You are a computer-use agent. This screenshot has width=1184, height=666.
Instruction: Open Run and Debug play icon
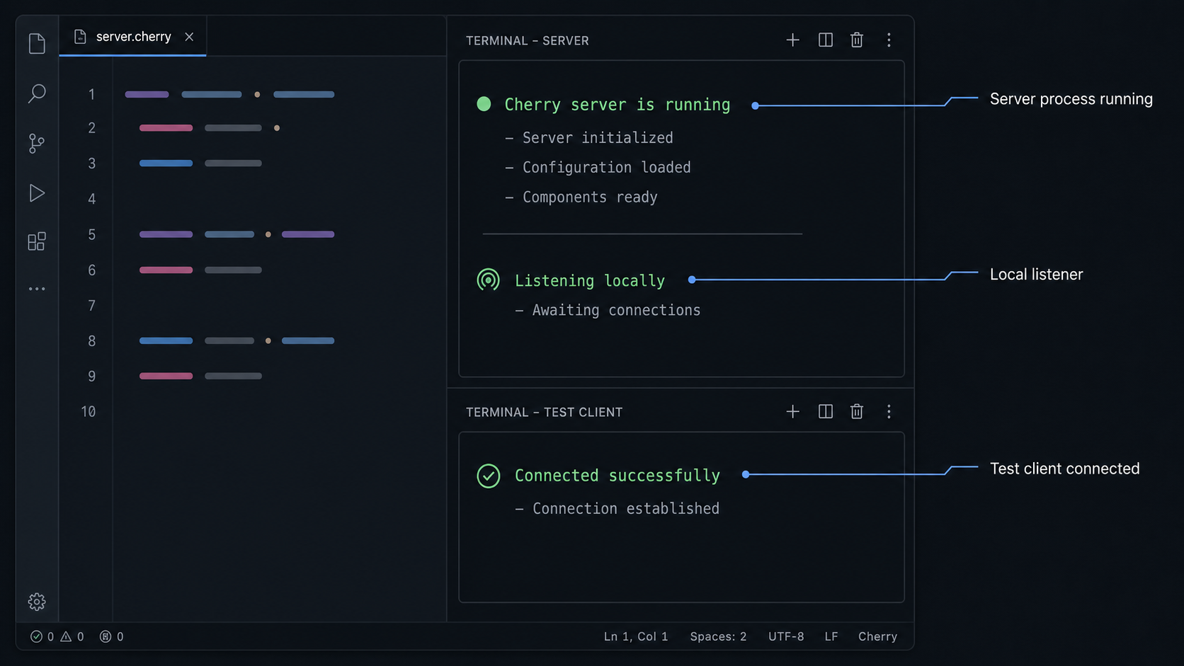[x=37, y=193]
